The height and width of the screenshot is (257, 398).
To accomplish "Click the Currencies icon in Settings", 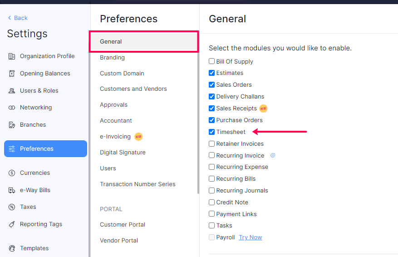I will pyautogui.click(x=12, y=173).
